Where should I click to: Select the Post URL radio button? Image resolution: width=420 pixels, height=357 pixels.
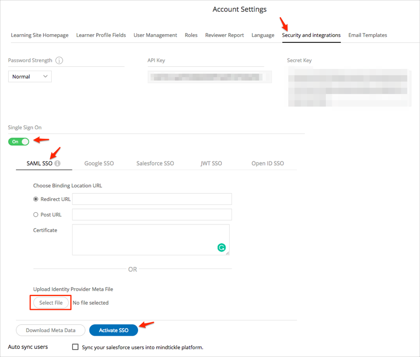pos(36,215)
